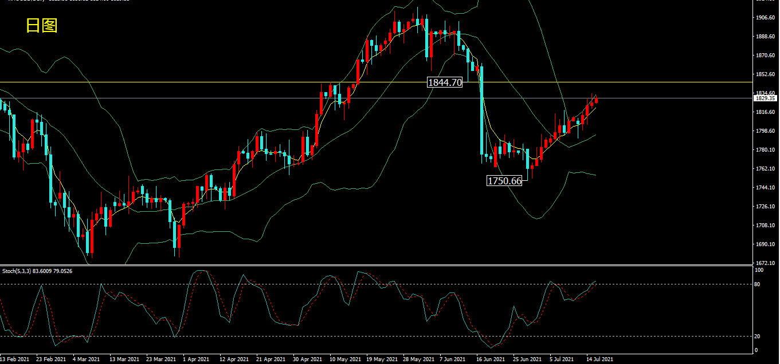Click 1852.60 on the price scale
The image size is (780, 364).
click(x=766, y=74)
